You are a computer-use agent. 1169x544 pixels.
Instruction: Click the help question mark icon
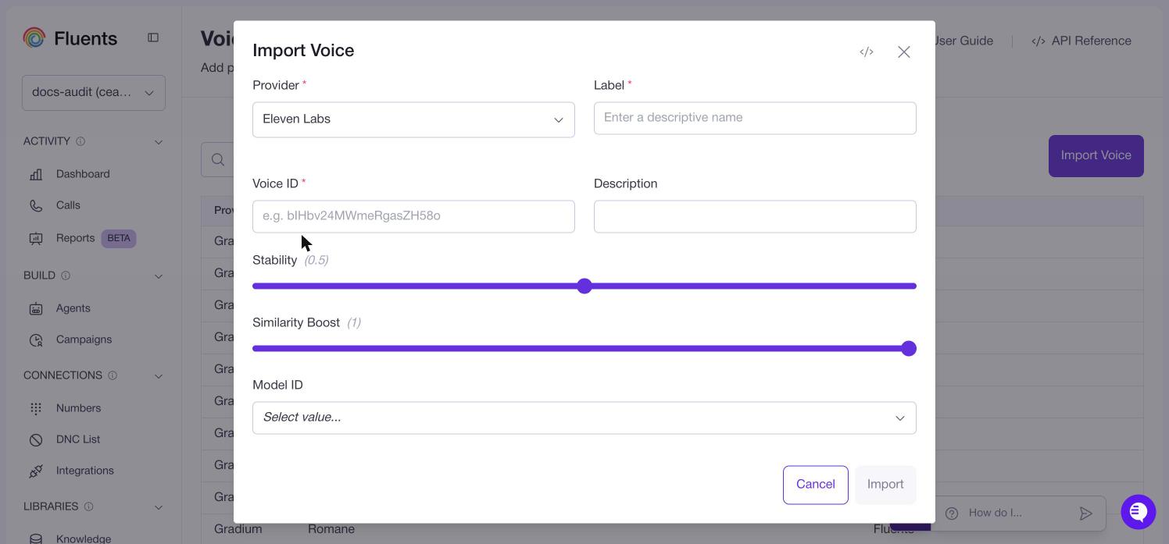click(952, 513)
